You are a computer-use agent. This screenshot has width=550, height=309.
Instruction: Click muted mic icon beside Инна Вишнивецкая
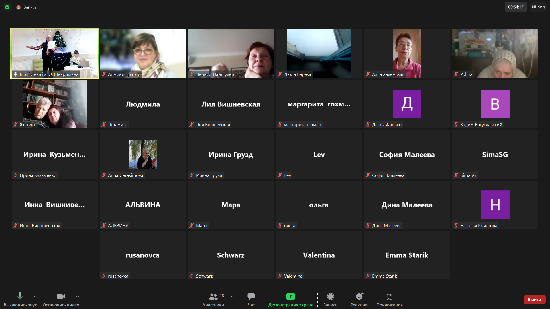[x=15, y=225]
